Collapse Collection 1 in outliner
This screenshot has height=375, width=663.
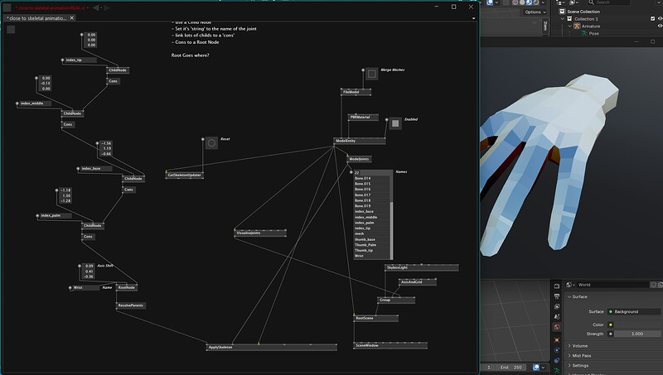[563, 18]
